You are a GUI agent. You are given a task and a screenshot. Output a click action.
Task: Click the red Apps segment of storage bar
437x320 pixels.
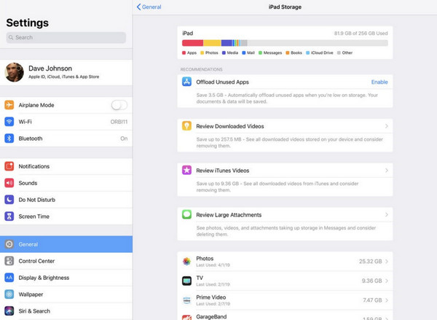[192, 43]
